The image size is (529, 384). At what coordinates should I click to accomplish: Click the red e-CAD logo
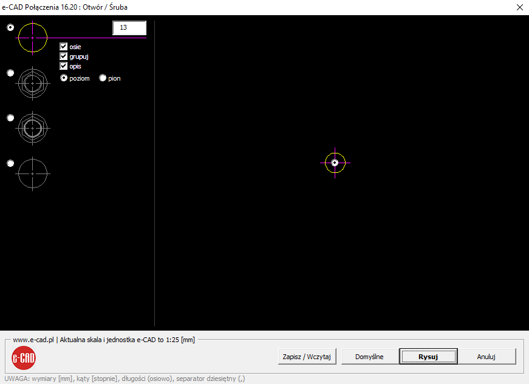(x=24, y=358)
